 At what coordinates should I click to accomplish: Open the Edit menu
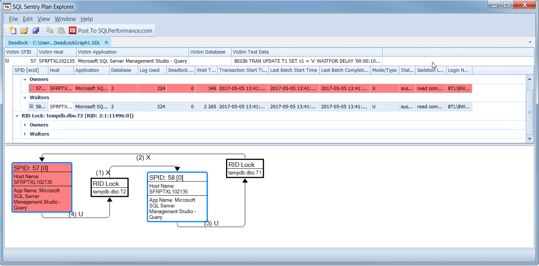[28, 19]
